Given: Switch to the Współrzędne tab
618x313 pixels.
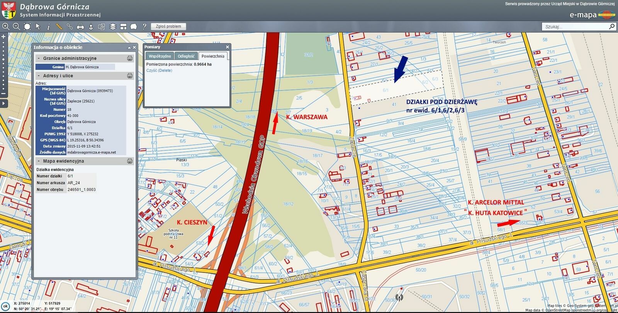Looking at the screenshot, I should [x=160, y=56].
